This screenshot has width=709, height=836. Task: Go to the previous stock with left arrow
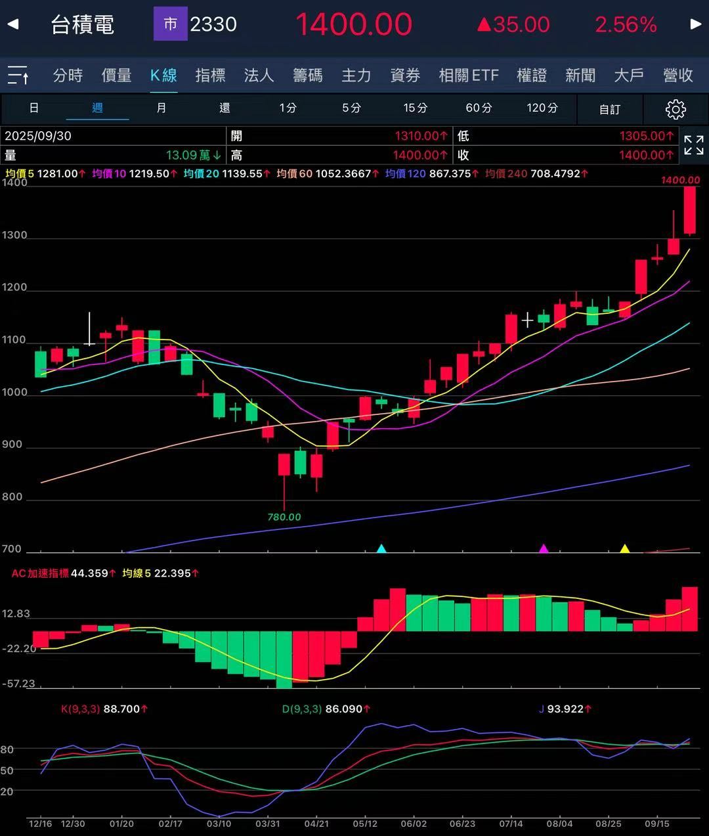pos(12,25)
